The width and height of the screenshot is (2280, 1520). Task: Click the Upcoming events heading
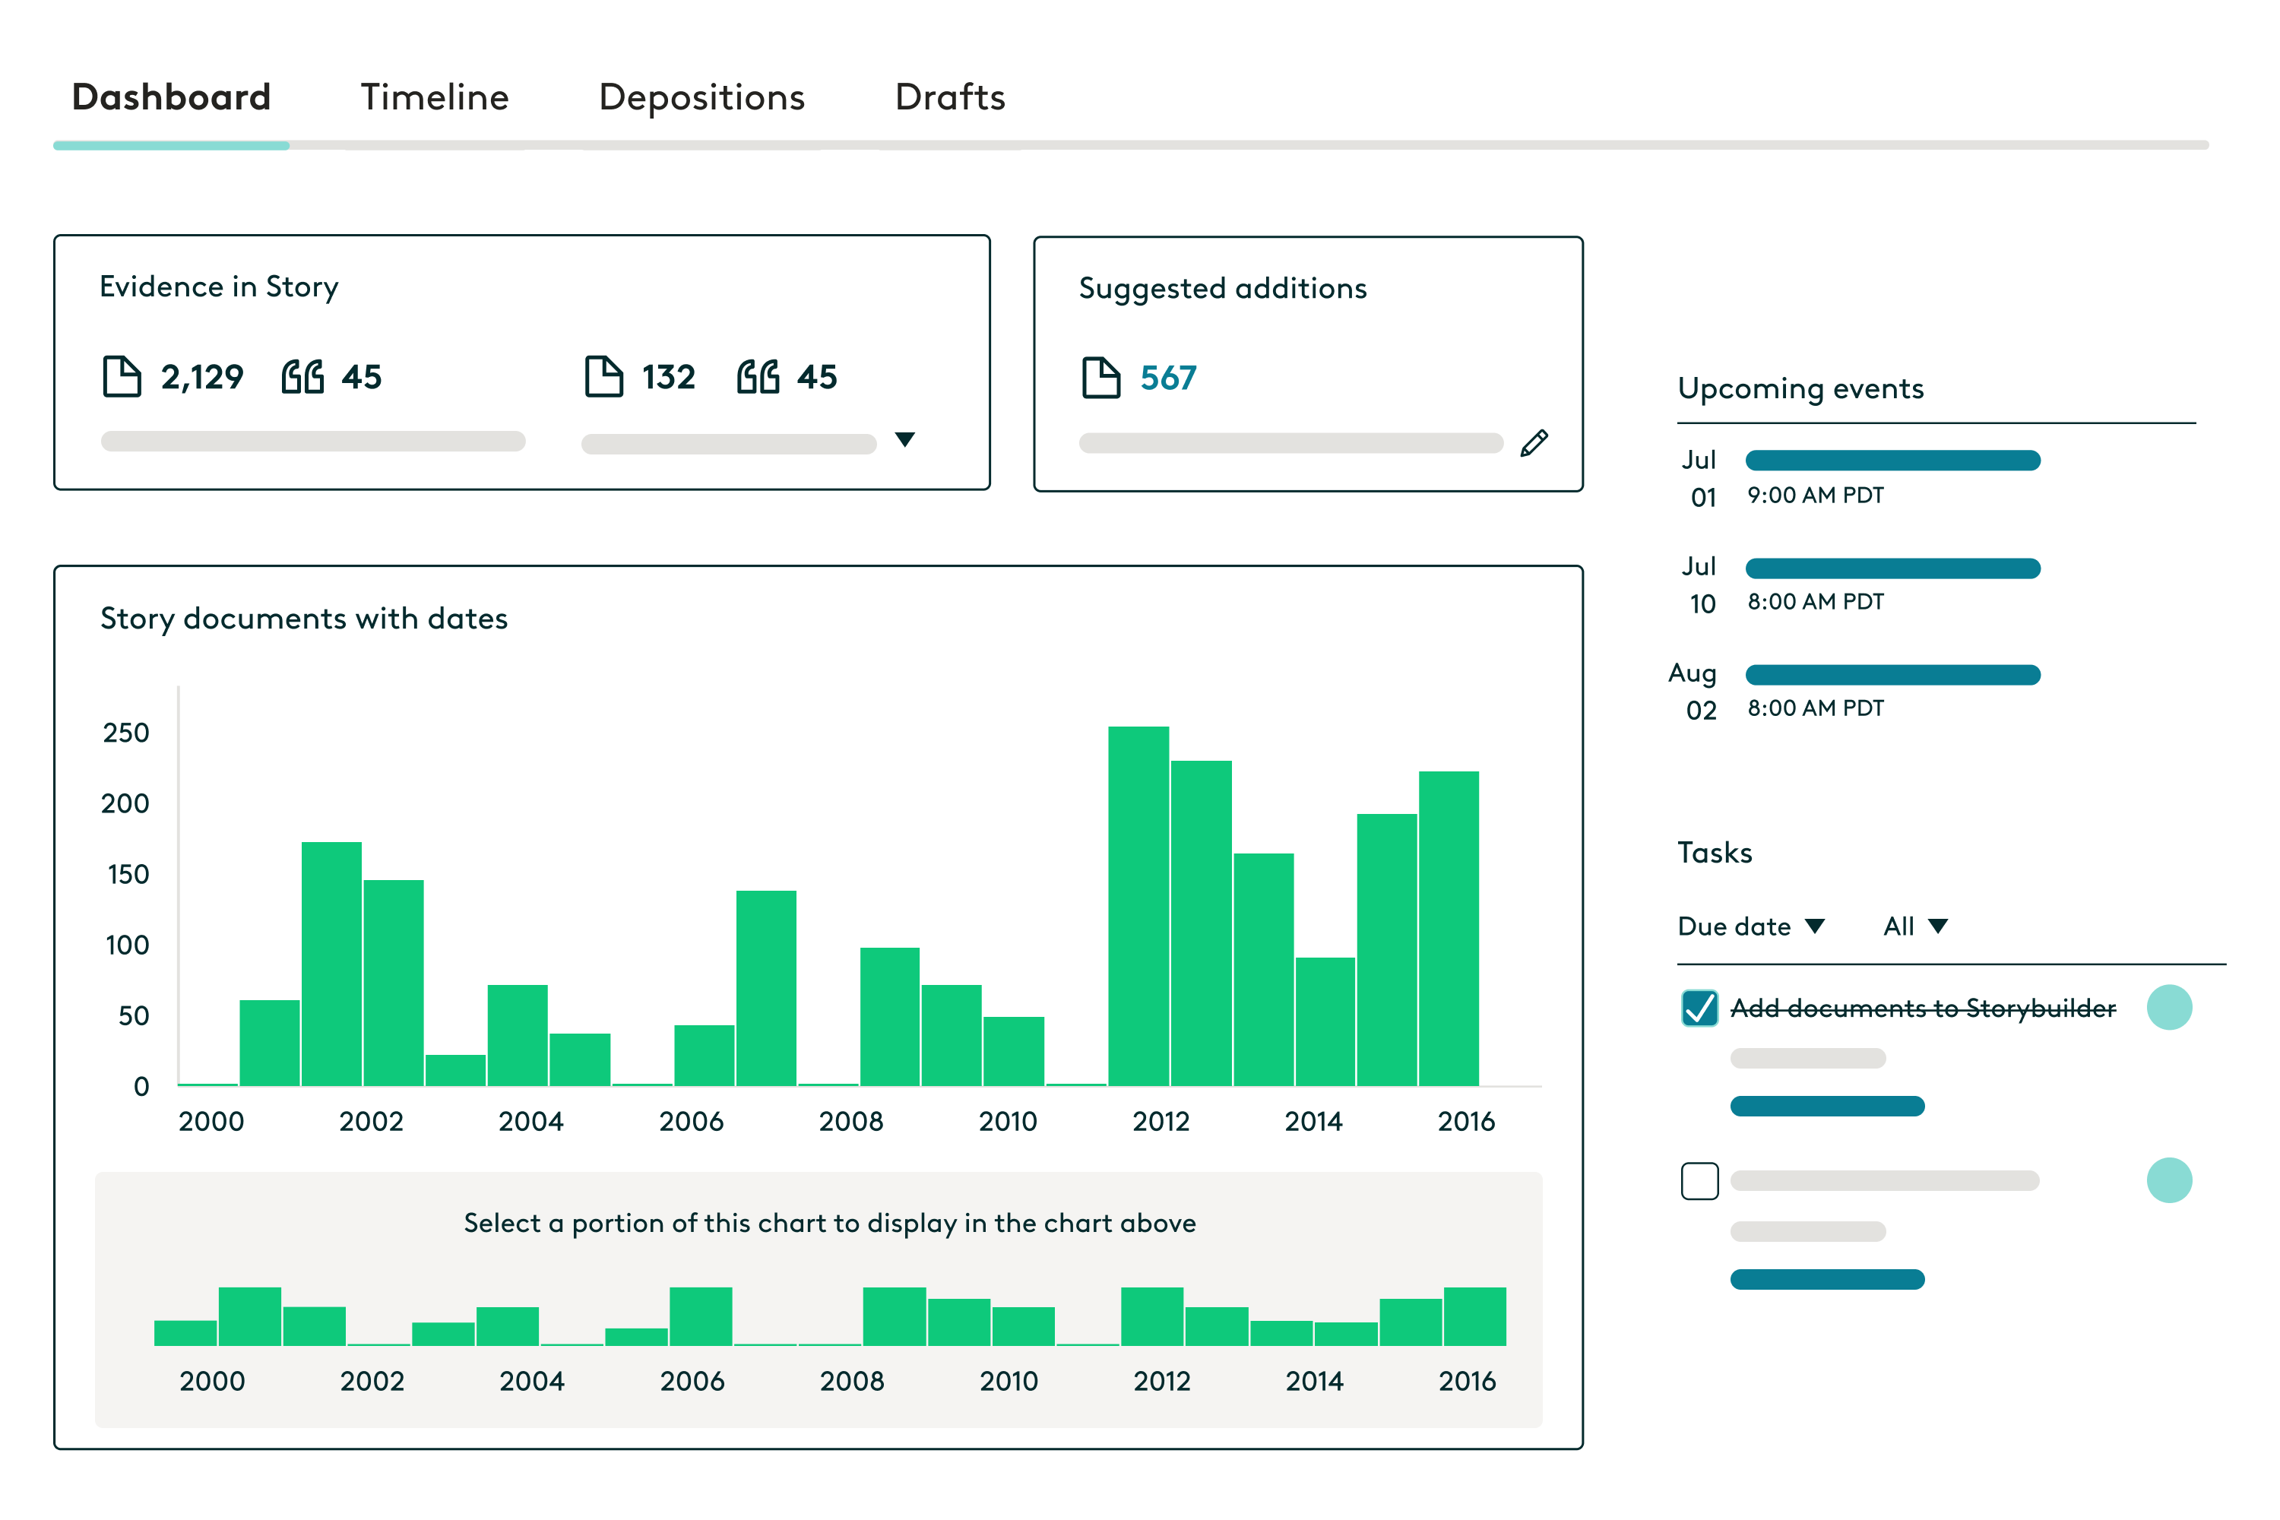pyautogui.click(x=1800, y=388)
